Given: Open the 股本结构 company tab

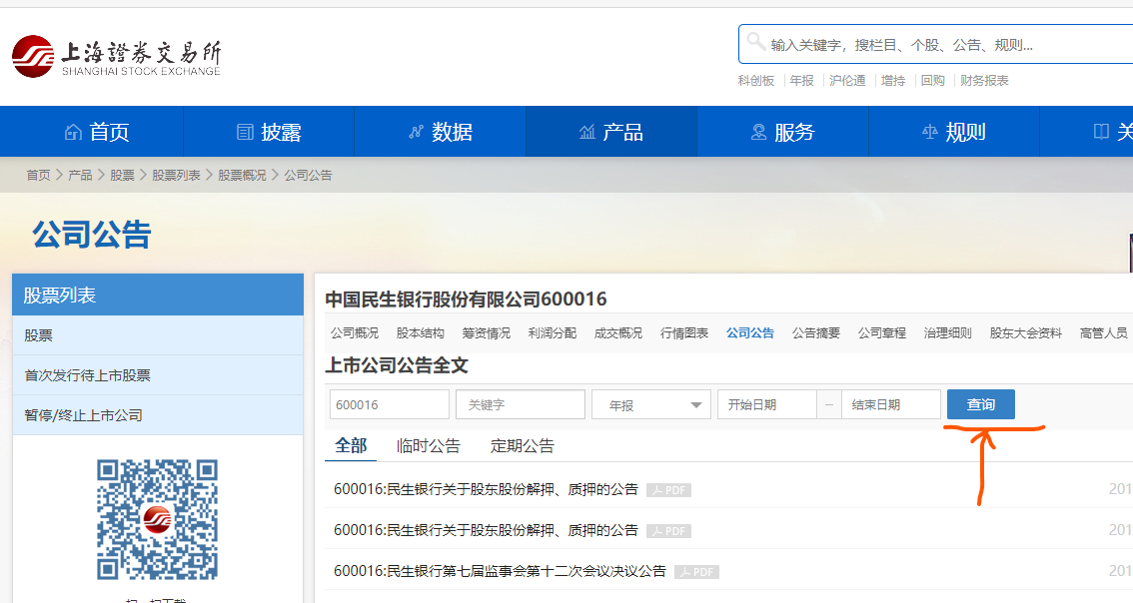Looking at the screenshot, I should coord(420,332).
